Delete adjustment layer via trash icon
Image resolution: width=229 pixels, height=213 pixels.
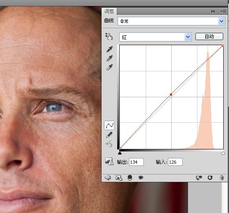tap(222, 178)
